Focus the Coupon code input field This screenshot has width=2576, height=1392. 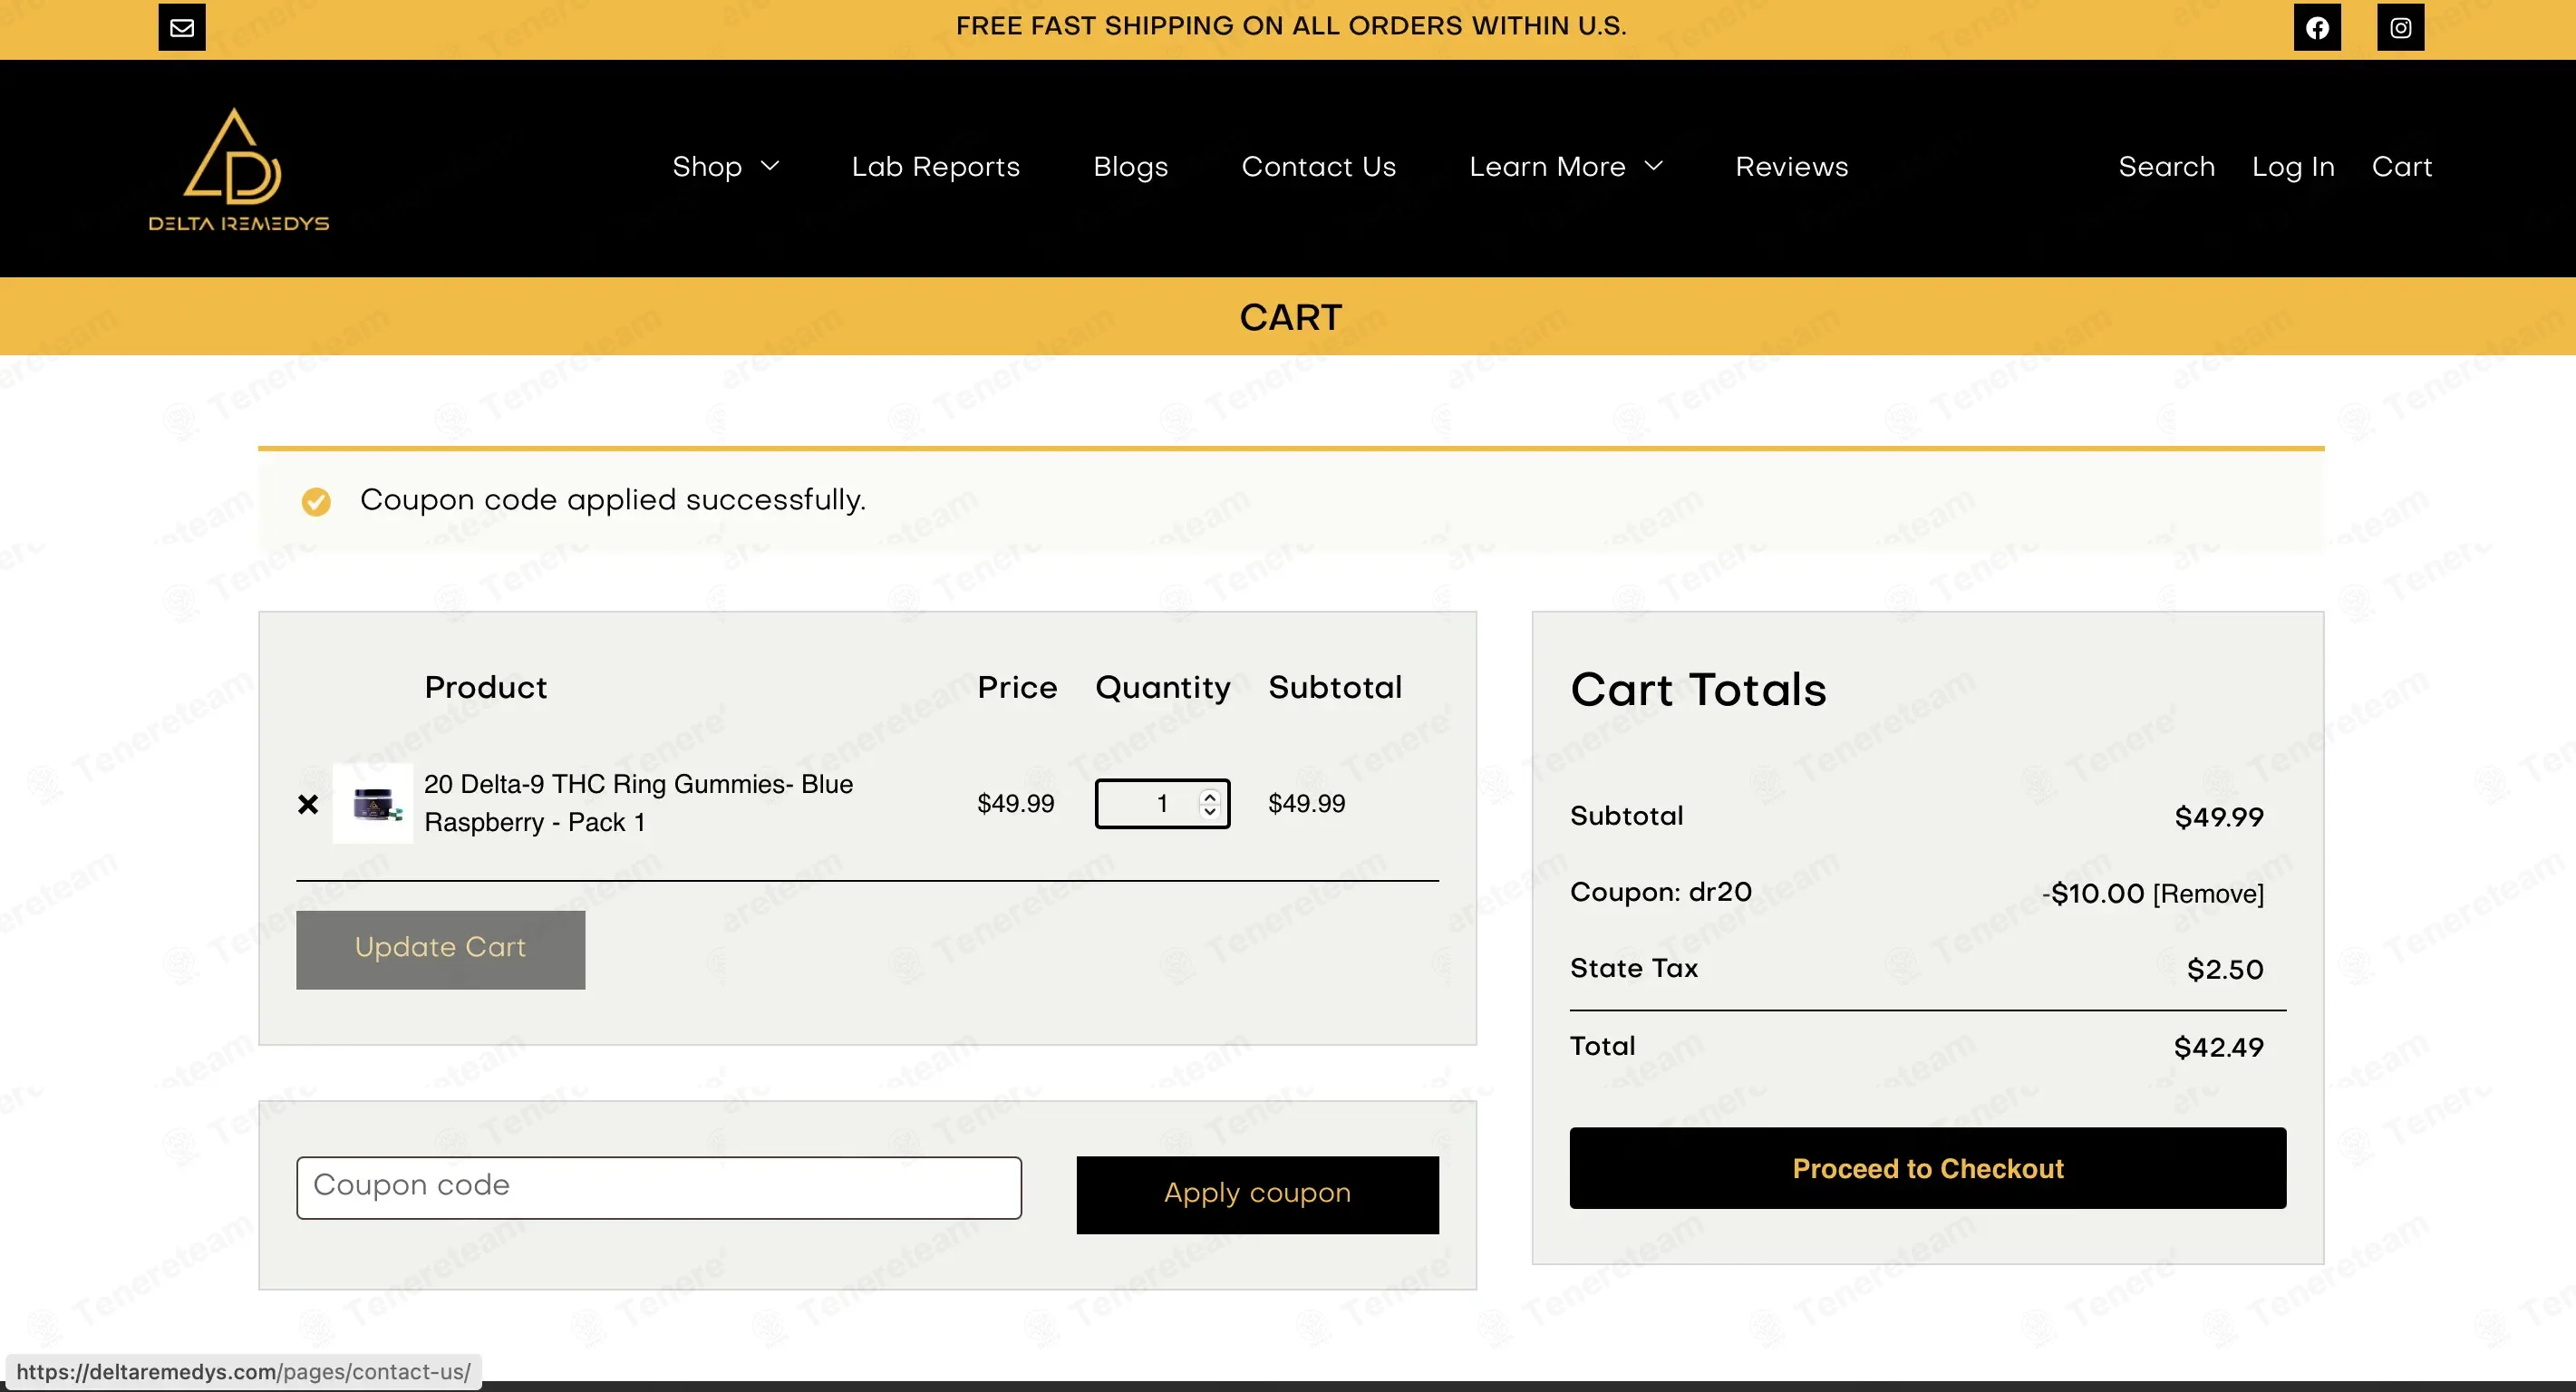(659, 1187)
